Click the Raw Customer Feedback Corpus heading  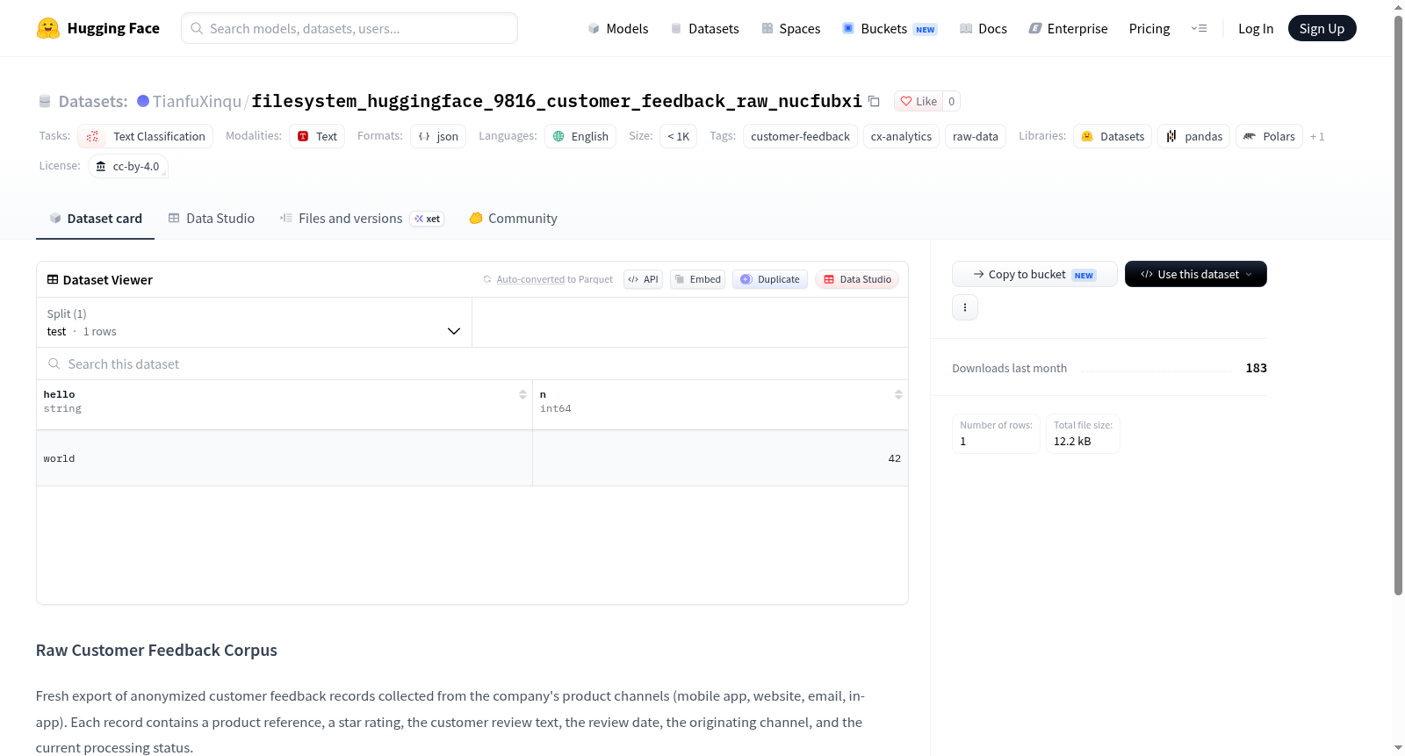(x=156, y=650)
